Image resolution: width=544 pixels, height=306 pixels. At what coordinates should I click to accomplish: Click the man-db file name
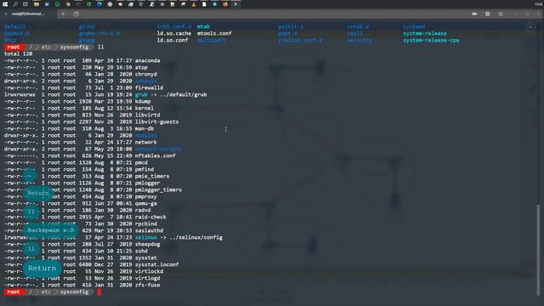pos(144,128)
